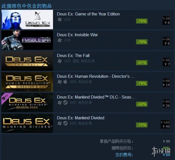Click Deus Ex: Mankind Divided cover thumbnail
Viewport: 175px width, 160px height.
[x=27, y=123]
